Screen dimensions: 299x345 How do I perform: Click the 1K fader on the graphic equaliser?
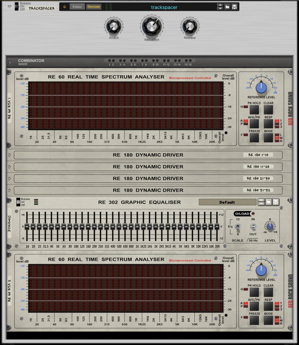[x=137, y=226]
